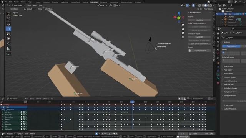Jump to the previous keyframe
The image size is (246, 138).
pos(106,134)
